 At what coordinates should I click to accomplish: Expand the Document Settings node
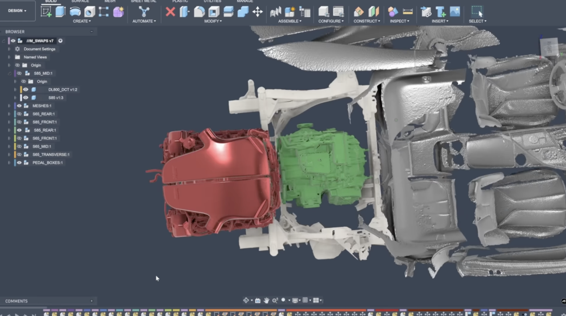pos(8,49)
